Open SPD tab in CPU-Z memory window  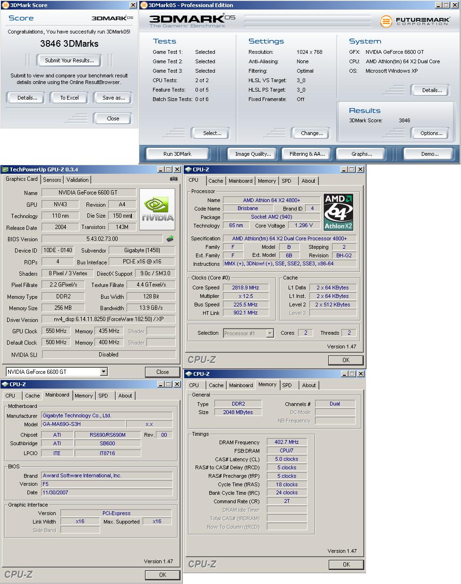287,385
